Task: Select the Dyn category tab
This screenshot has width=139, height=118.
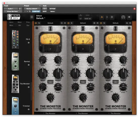Action: (28, 25)
